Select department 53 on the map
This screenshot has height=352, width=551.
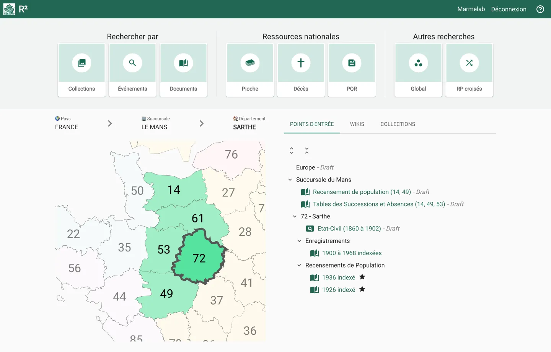(163, 250)
